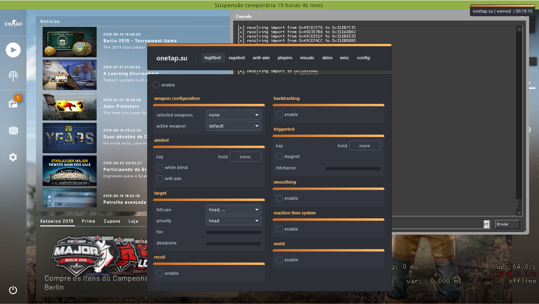Adjust triggerbot hitchance slider
The image size is (539, 304).
[x=353, y=169]
